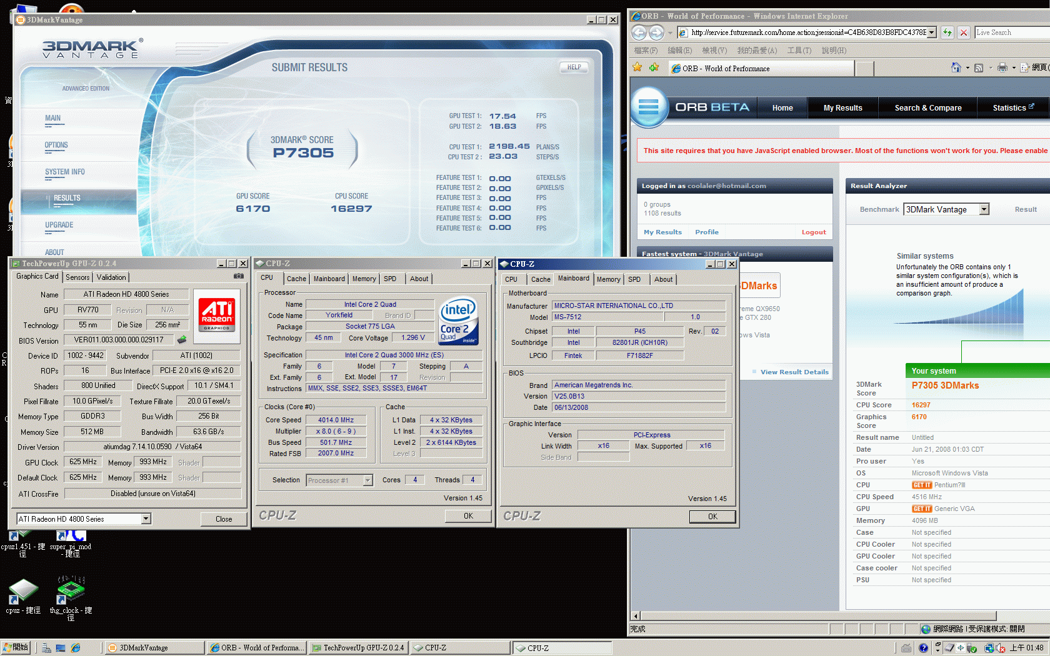Expand the IE recent pages dropdown arrow
This screenshot has height=656, width=1050.
[670, 32]
